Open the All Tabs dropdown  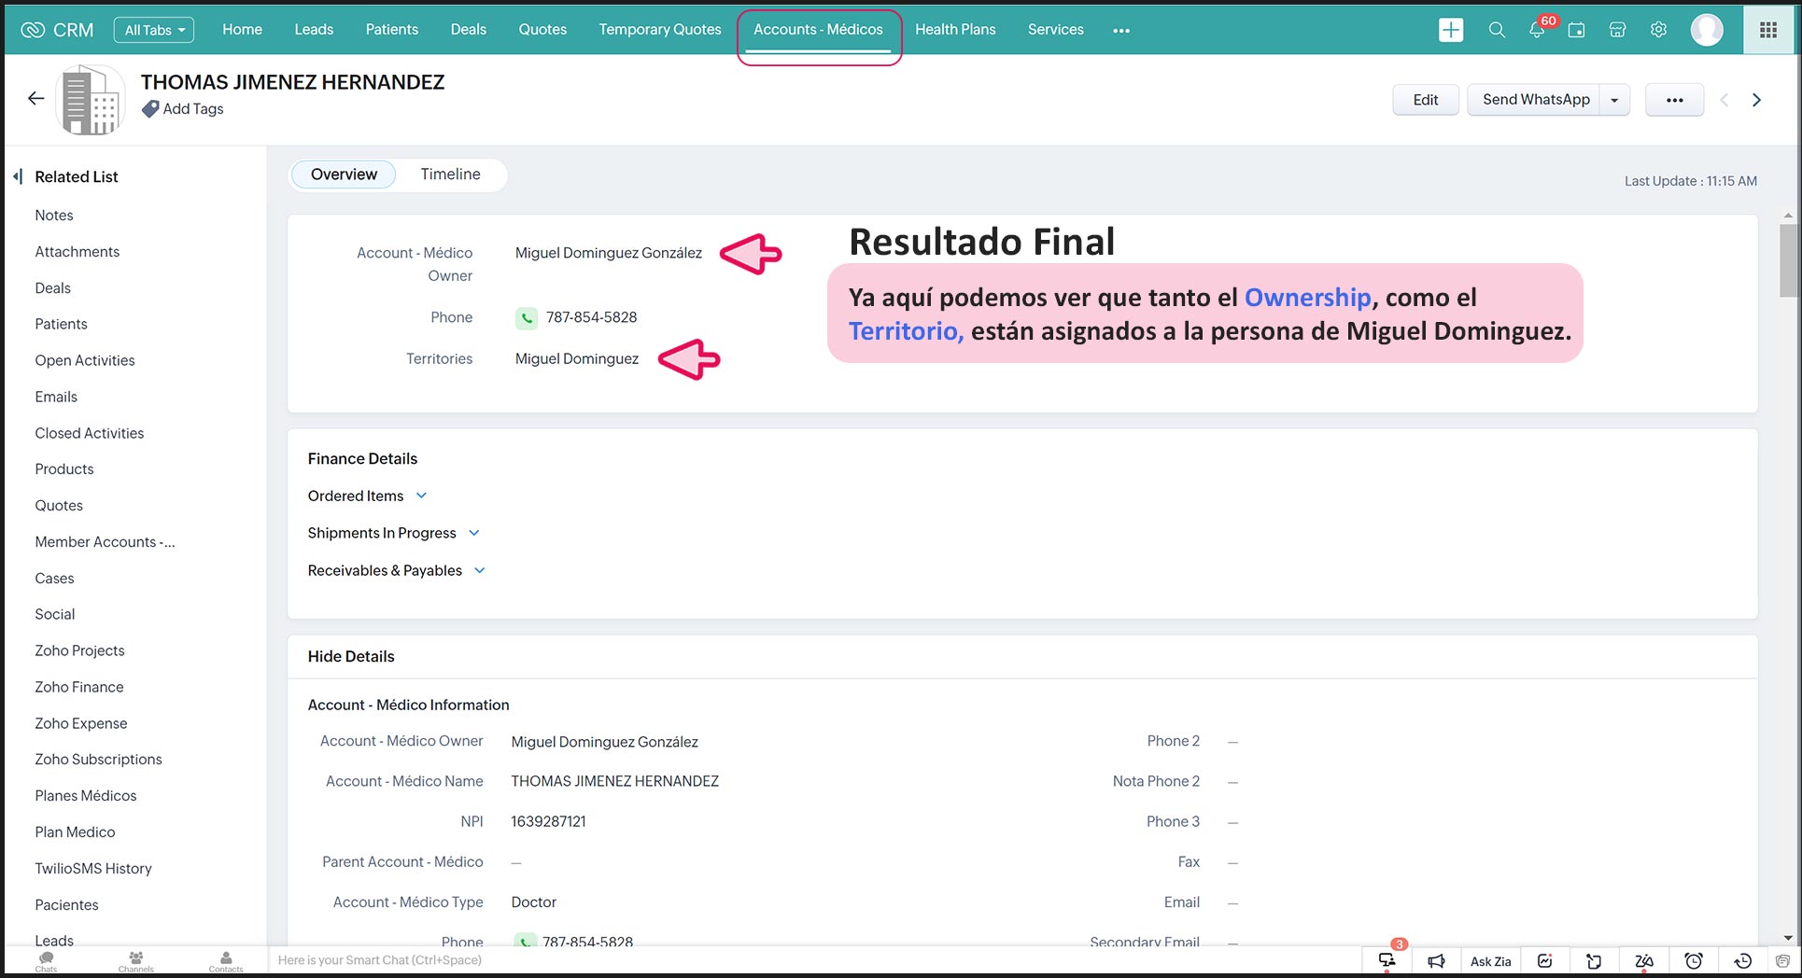[154, 30]
